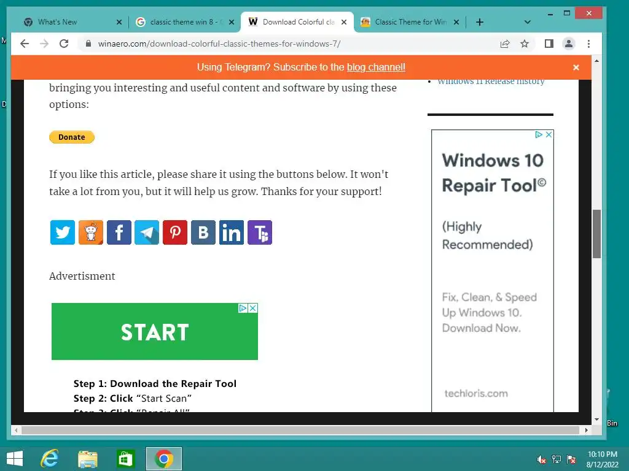Viewport: 629px width, 471px height.
Task: Launch Internet Explorer from taskbar
Action: tap(50, 459)
